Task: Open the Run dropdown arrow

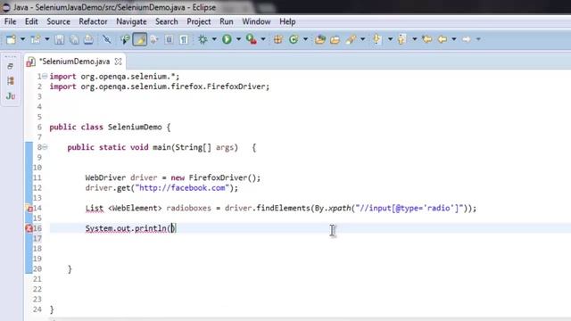Action: (x=238, y=39)
